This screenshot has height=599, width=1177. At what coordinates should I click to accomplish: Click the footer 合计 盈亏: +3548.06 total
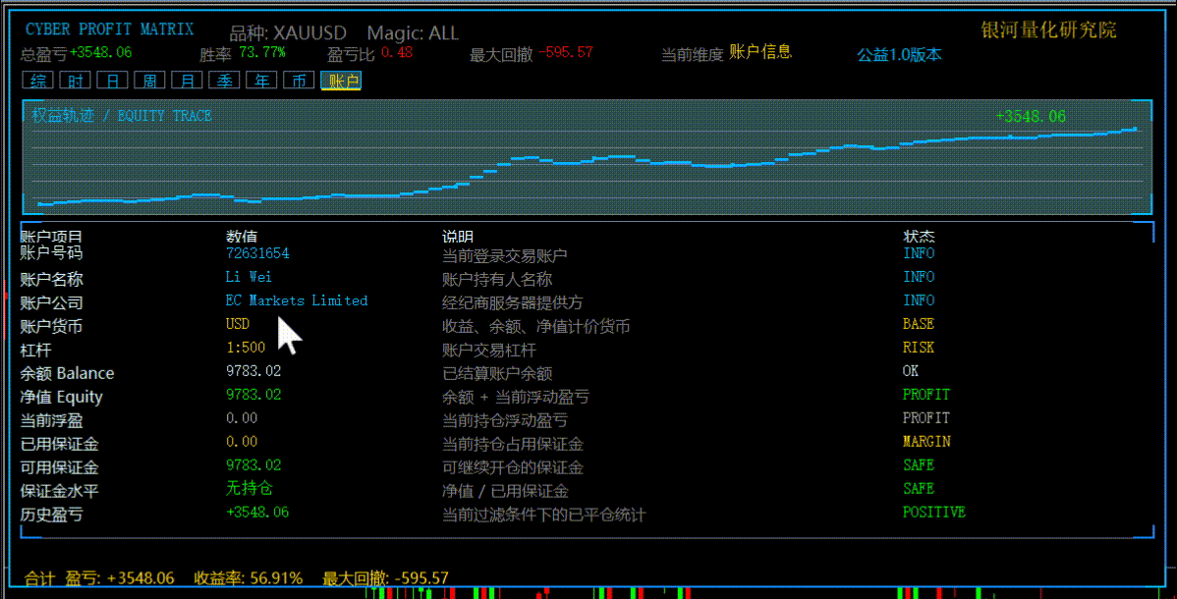[99, 578]
